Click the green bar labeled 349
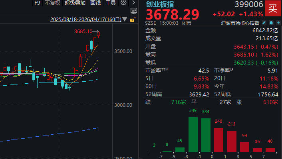This screenshot has width=282, height=159. [193, 134]
